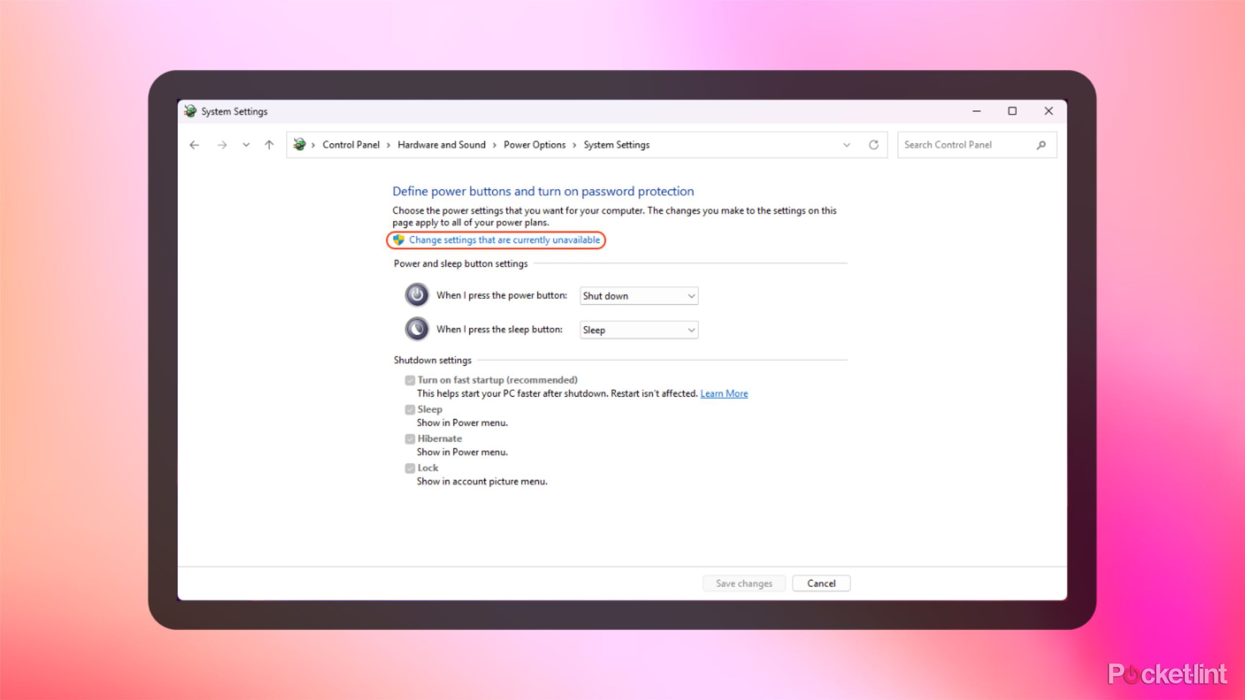Click the Search Control Panel field
This screenshot has height=700, width=1245.
(965, 145)
